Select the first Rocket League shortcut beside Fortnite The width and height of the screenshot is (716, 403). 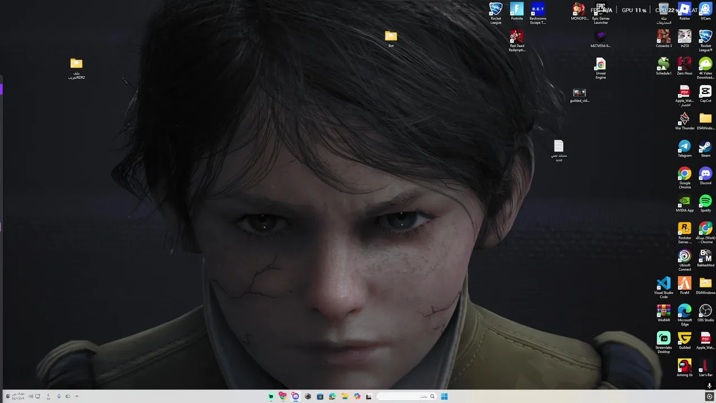(x=496, y=13)
